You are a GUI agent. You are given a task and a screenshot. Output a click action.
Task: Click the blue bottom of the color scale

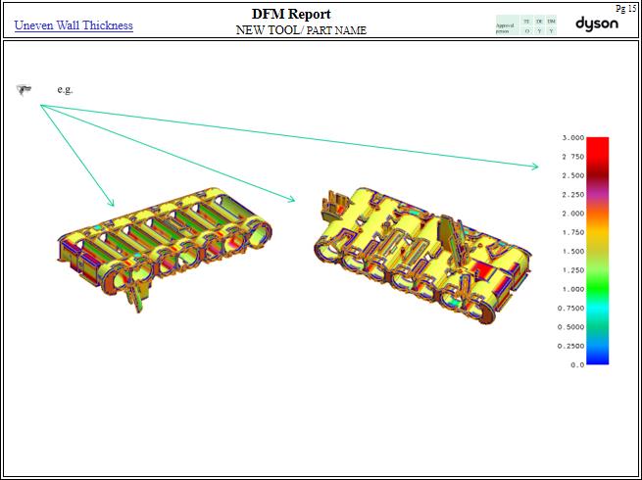click(x=597, y=359)
